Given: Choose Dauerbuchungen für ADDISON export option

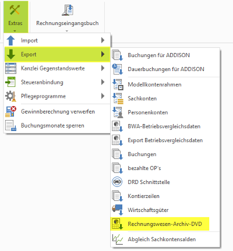Looking at the screenshot, I should pos(165,69).
